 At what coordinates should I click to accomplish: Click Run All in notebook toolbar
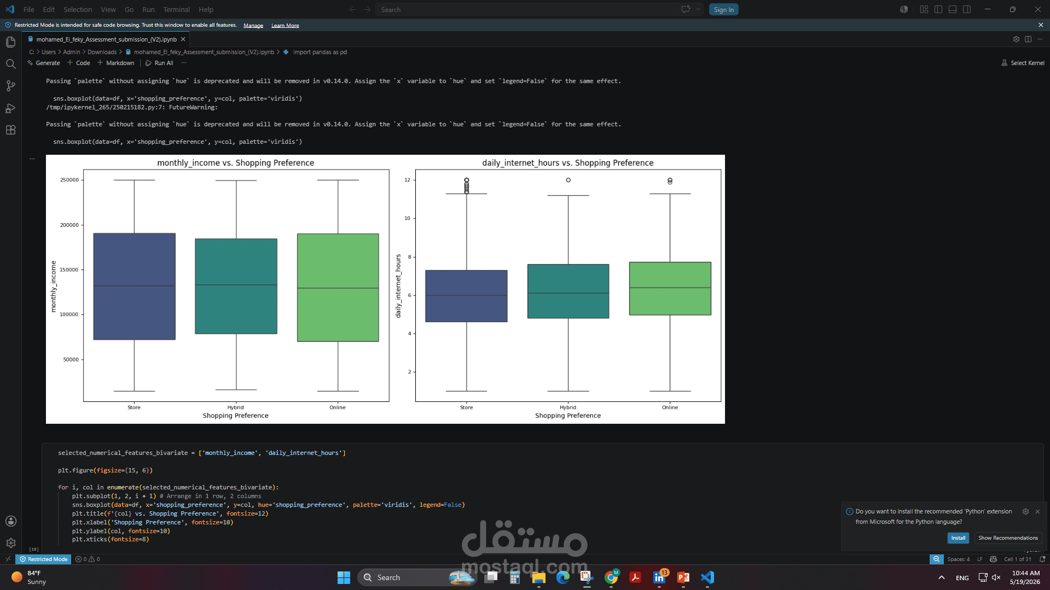[x=159, y=63]
